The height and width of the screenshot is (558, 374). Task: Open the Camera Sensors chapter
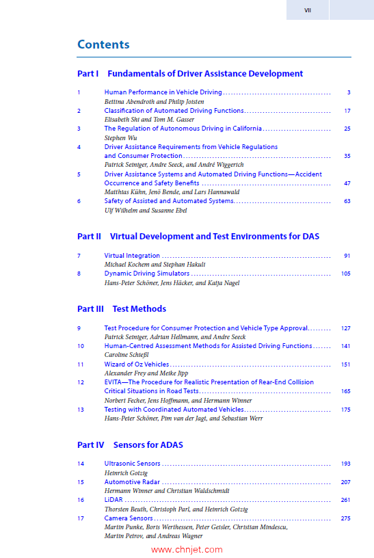[129, 518]
